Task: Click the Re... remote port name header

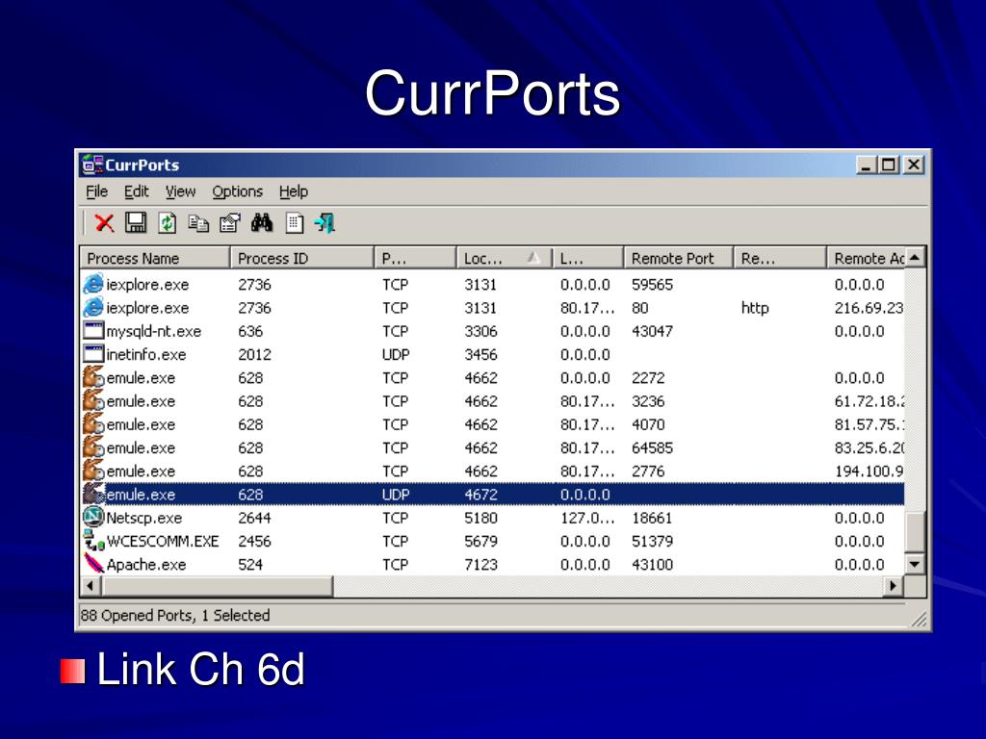Action: point(780,258)
